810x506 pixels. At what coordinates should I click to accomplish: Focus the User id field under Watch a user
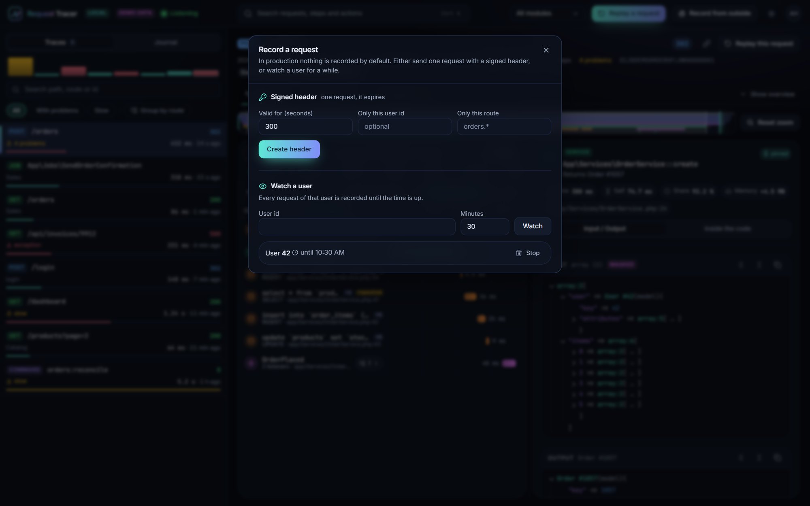coord(357,227)
